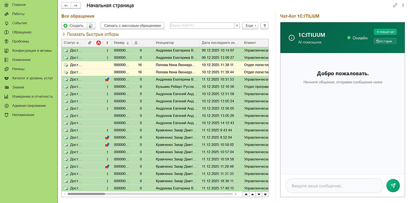This screenshot has width=410, height=203.
Task: Click the back navigation arrow
Action: (x=66, y=6)
